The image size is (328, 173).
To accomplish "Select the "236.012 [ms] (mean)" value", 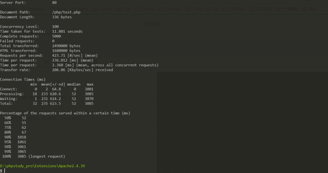I will (x=73, y=60).
